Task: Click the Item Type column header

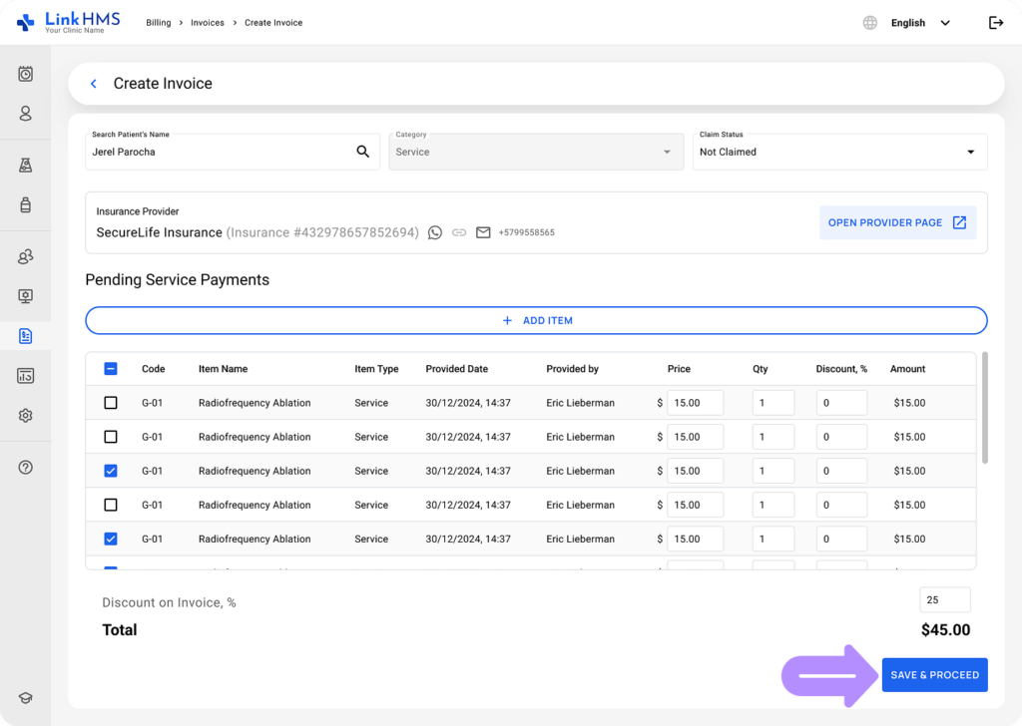Action: click(x=376, y=369)
